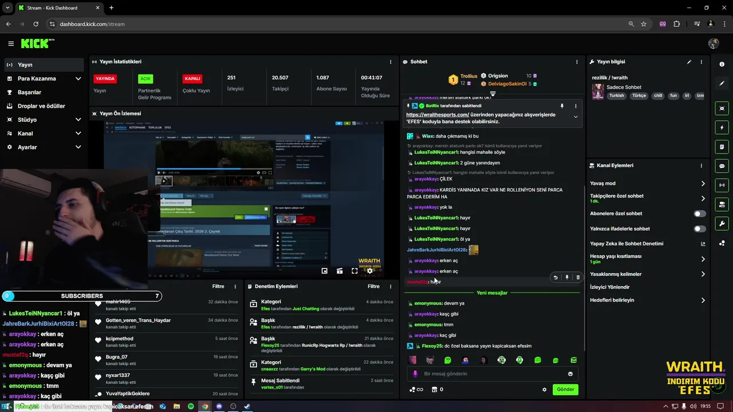Enable Yalnızca ifadelerle sohbet switch

[x=700, y=229]
